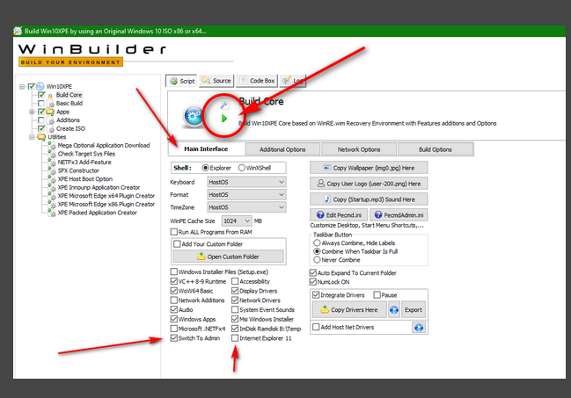Switch to the Build Options tab
This screenshot has width=571, height=398.
click(x=436, y=149)
